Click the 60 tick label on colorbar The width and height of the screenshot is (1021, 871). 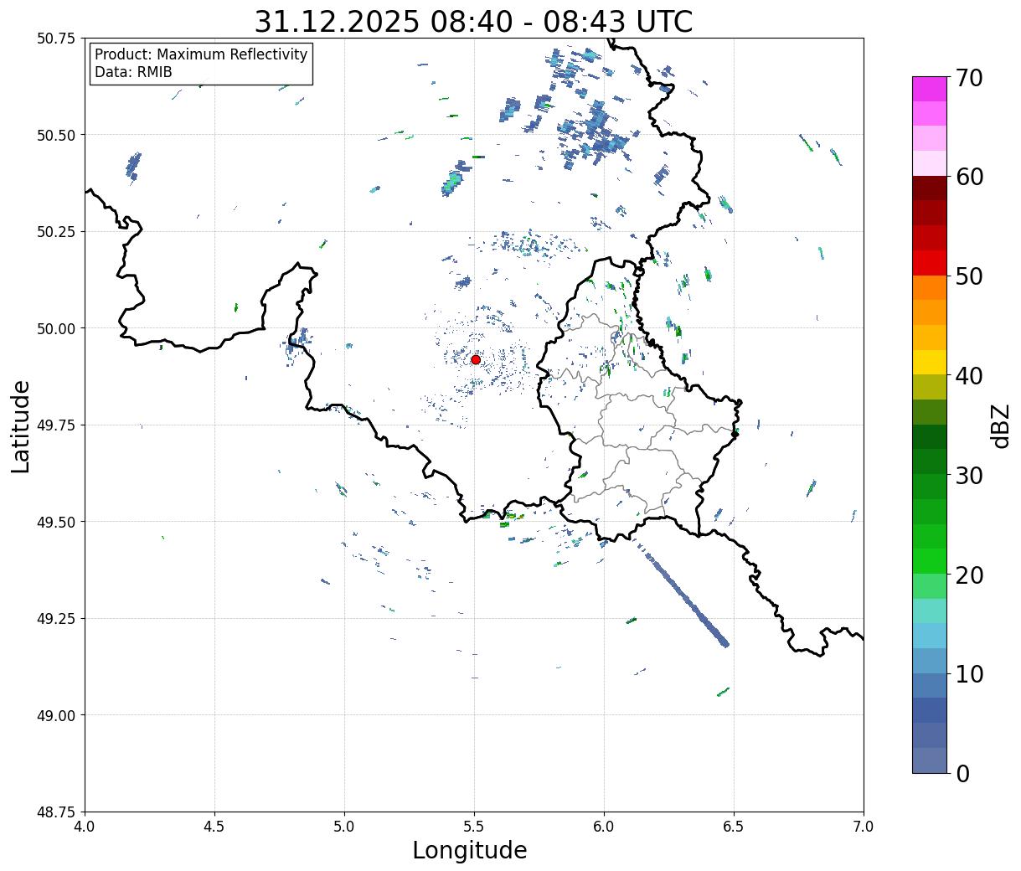coord(969,177)
